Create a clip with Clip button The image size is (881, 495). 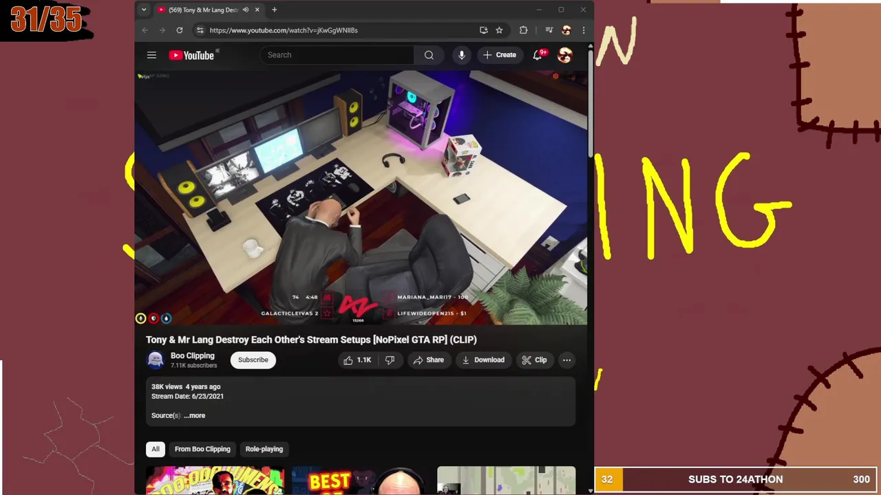click(534, 360)
